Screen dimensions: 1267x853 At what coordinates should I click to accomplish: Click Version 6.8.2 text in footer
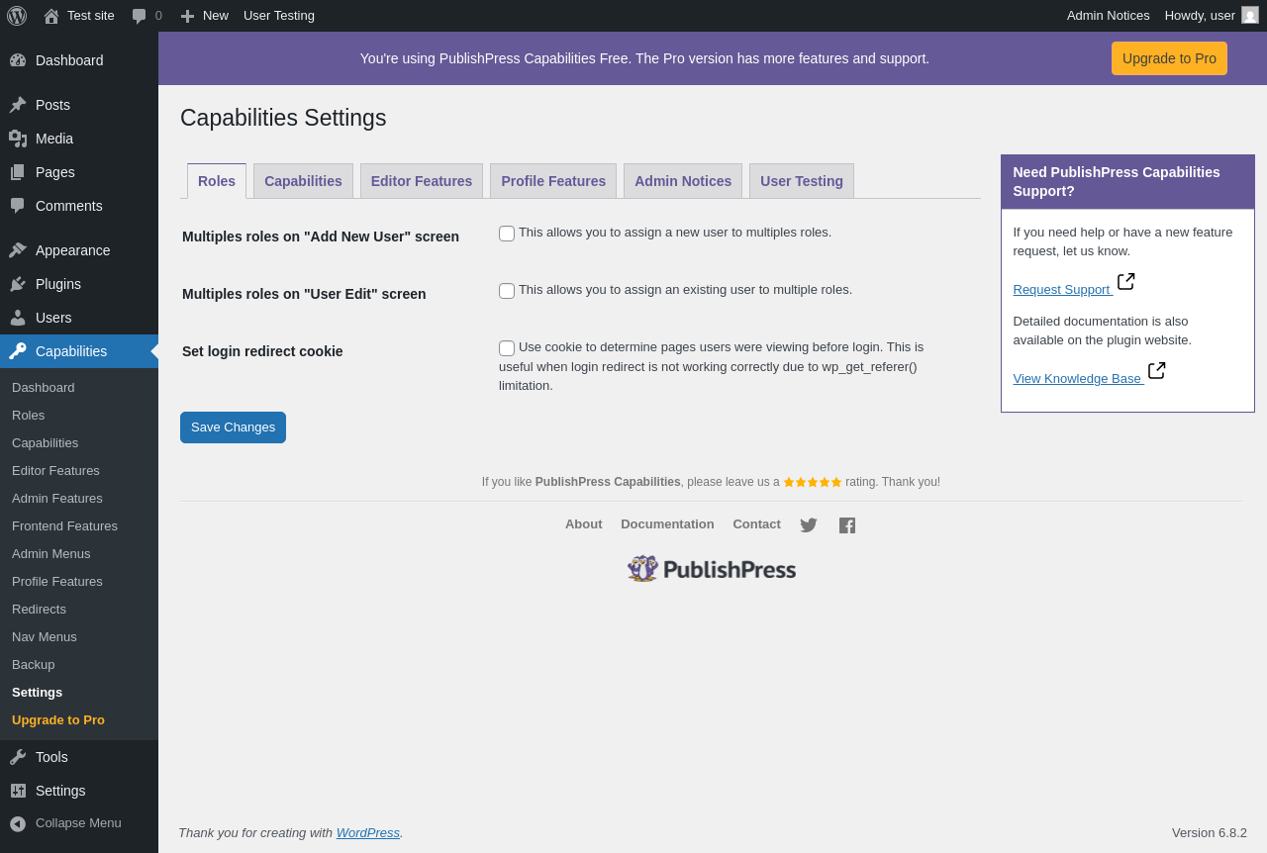click(x=1210, y=833)
